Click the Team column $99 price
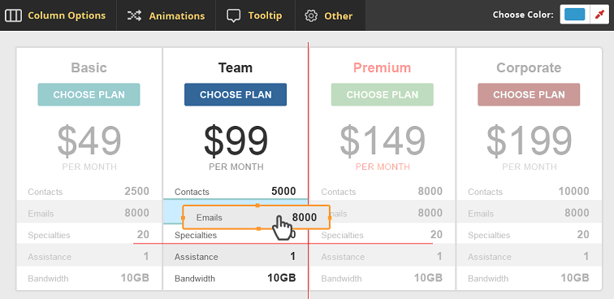This screenshot has width=614, height=299. point(236,141)
